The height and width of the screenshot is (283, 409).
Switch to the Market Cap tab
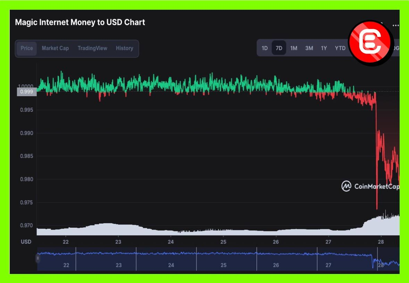pos(55,49)
